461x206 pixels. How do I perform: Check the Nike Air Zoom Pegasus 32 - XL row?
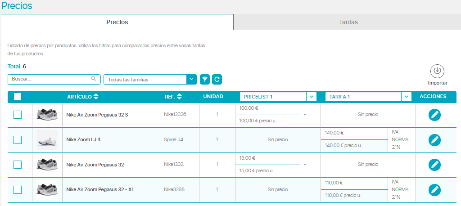tap(18, 190)
